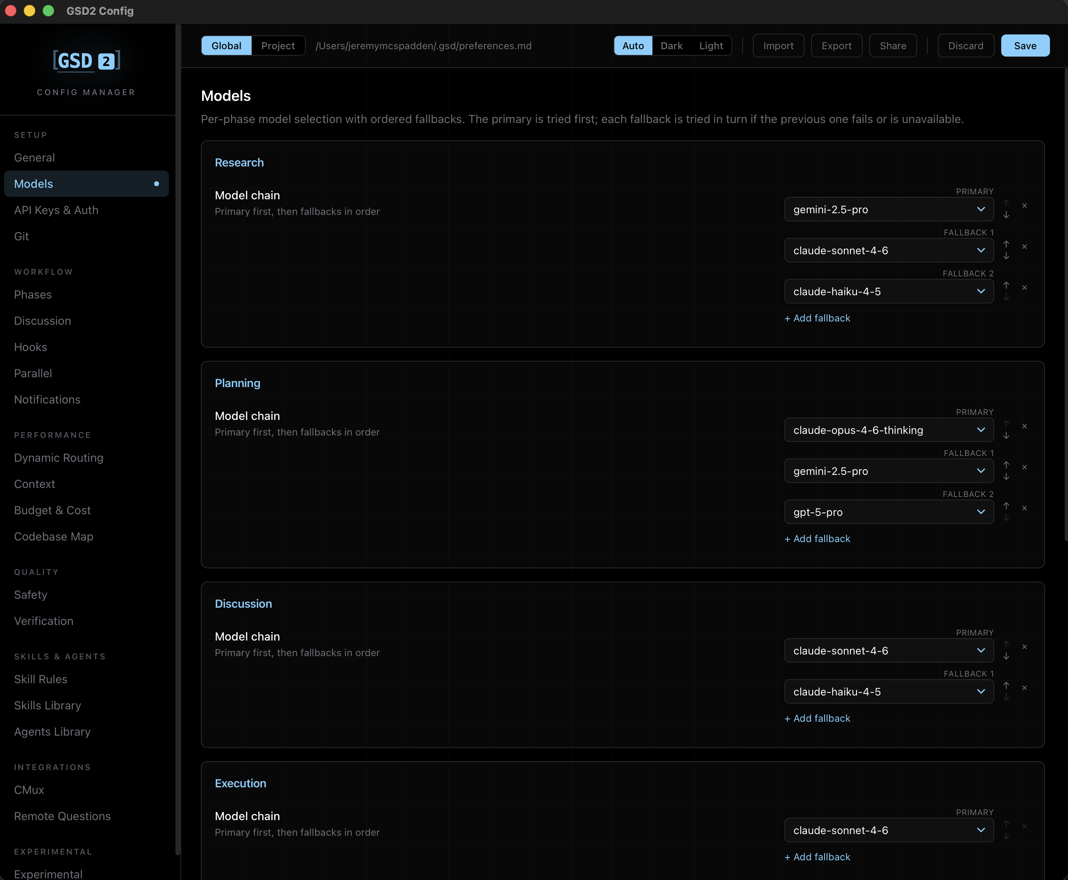Go to Dynamic Routing settings
The width and height of the screenshot is (1068, 880).
tap(59, 458)
